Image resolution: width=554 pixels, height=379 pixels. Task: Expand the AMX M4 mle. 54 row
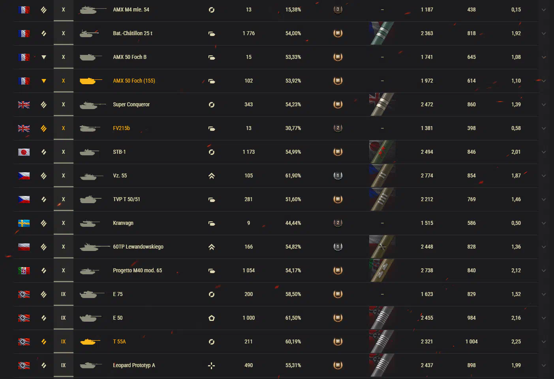(x=544, y=10)
